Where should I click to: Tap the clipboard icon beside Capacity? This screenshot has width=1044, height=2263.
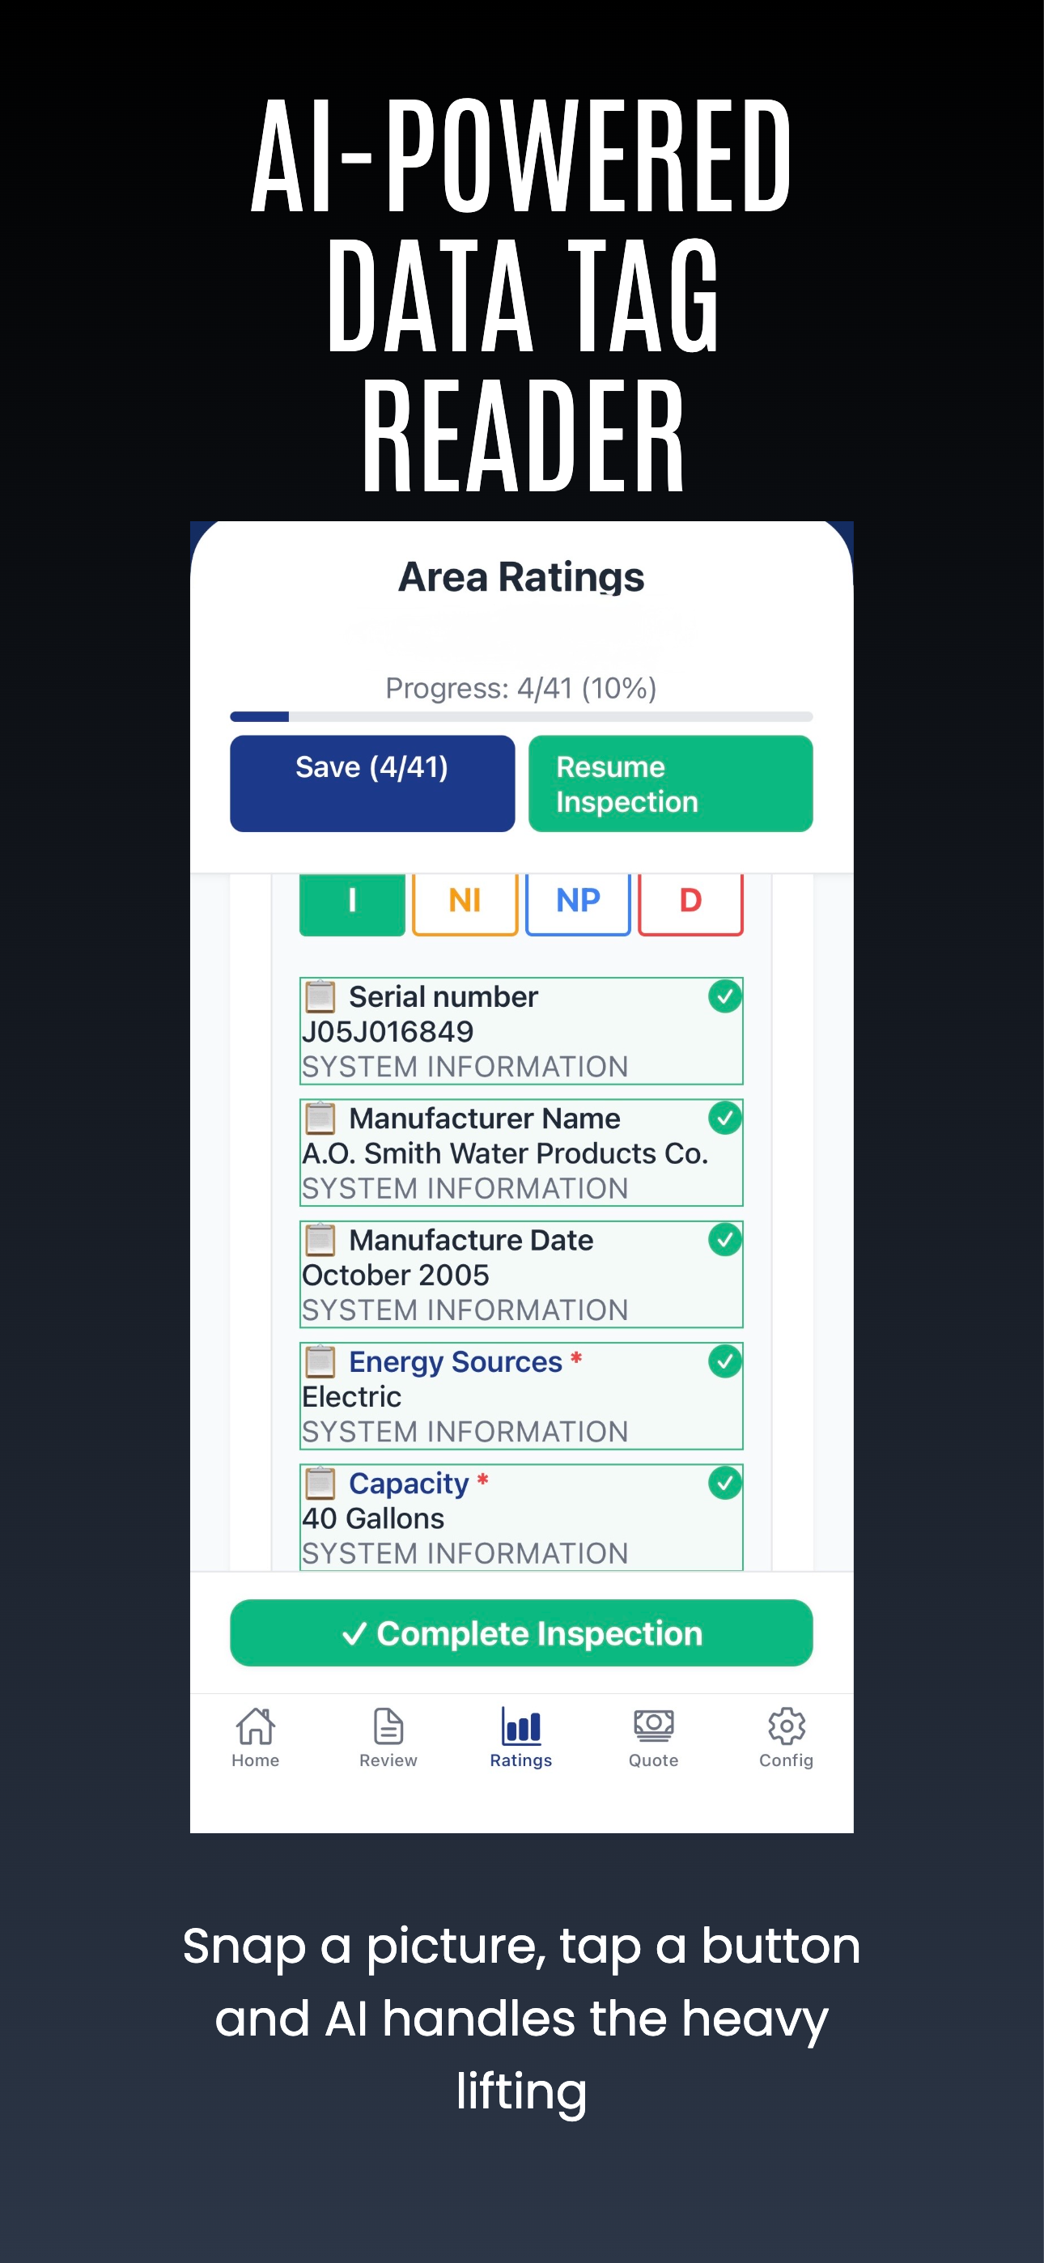(320, 1483)
